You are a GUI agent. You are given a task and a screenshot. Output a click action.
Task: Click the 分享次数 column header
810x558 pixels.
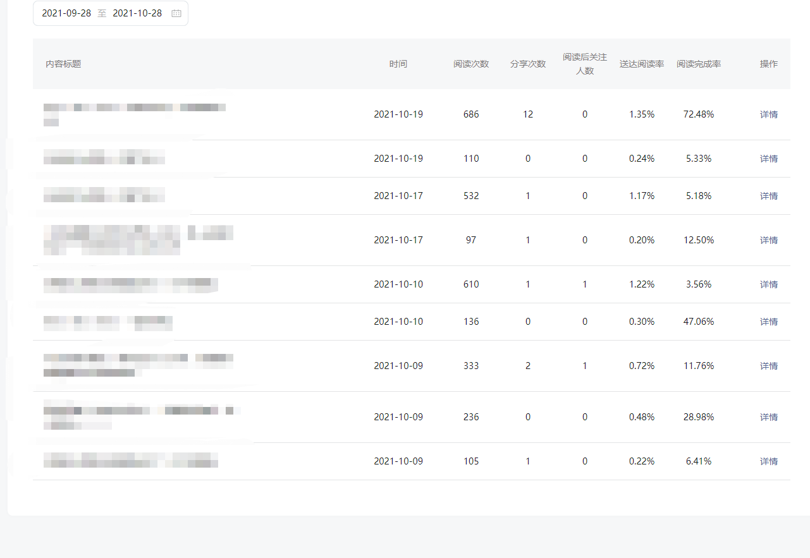click(528, 64)
